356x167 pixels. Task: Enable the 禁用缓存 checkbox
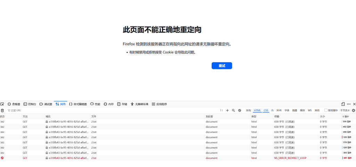pyautogui.click(x=326, y=110)
